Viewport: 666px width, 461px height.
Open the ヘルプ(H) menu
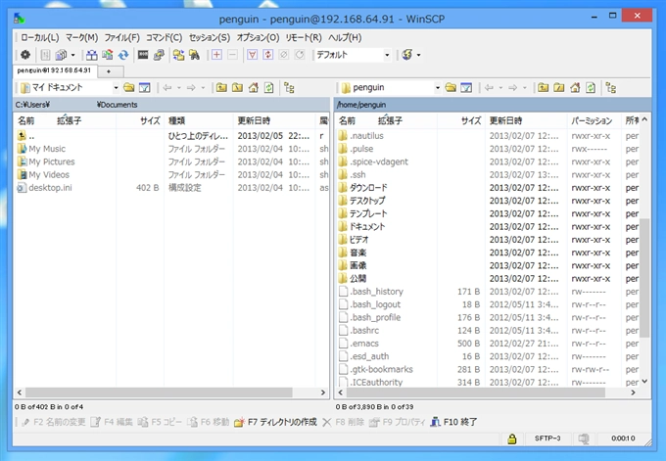(345, 38)
